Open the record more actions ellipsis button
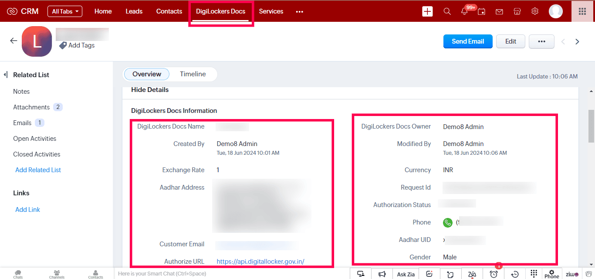 point(541,41)
